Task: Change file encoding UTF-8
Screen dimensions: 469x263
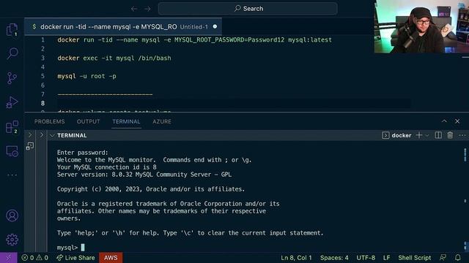Action: pos(366,258)
